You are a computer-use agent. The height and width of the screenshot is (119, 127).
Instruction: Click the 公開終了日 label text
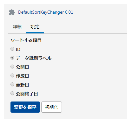27,94
